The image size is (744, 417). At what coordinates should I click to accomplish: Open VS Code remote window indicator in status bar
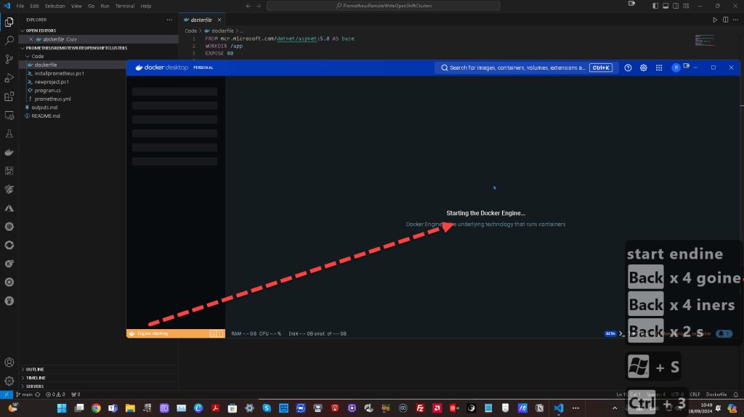6,394
